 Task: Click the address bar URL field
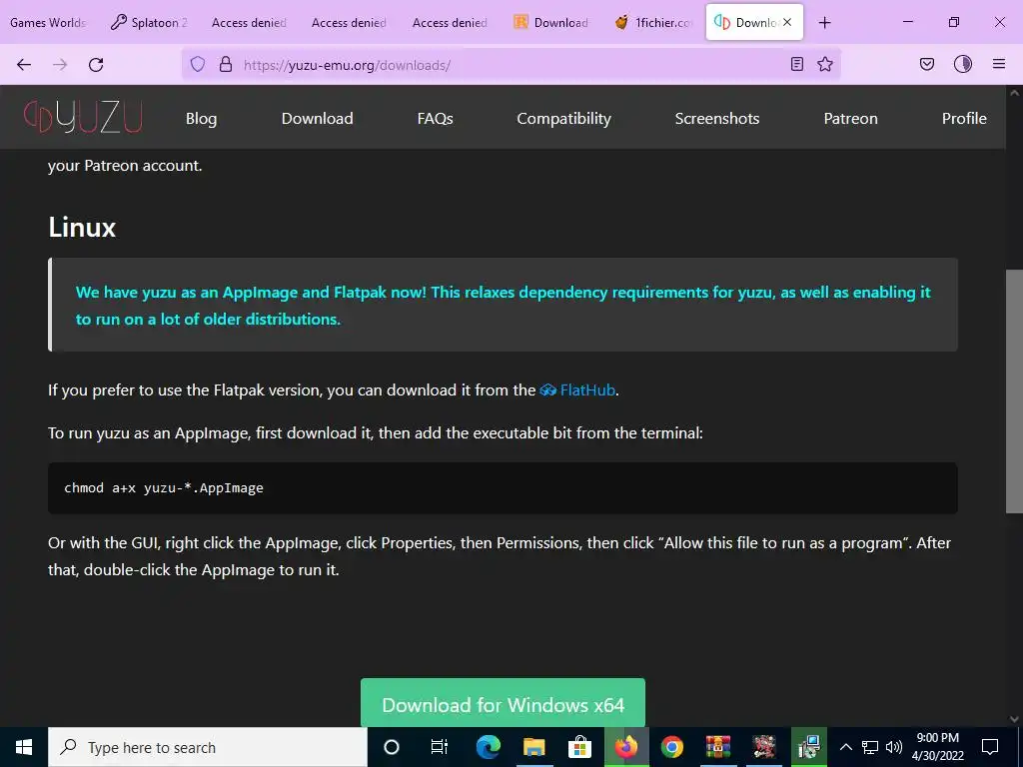509,65
